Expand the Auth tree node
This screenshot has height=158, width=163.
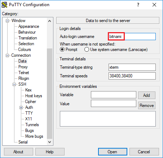point(21,107)
